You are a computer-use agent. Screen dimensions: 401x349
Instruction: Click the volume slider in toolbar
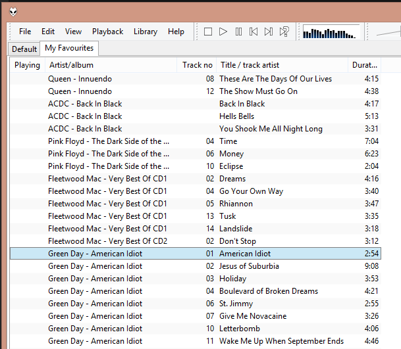pos(387,32)
